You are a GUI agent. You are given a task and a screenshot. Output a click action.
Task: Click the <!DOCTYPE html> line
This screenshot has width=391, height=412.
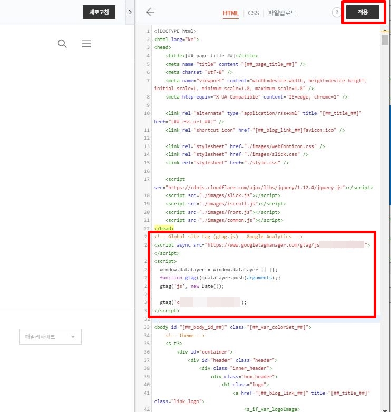(x=175, y=31)
